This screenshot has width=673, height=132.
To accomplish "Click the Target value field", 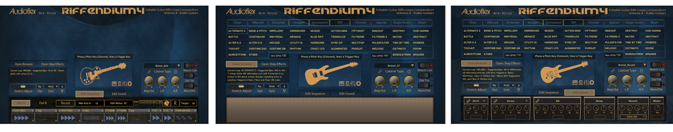I will tap(188, 103).
